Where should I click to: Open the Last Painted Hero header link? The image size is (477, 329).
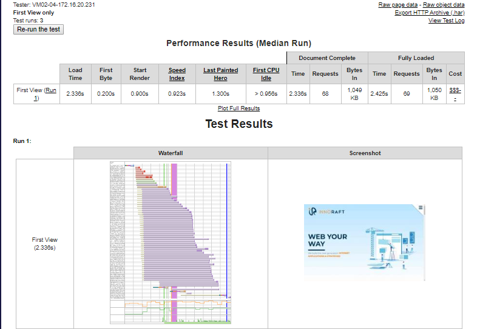220,74
